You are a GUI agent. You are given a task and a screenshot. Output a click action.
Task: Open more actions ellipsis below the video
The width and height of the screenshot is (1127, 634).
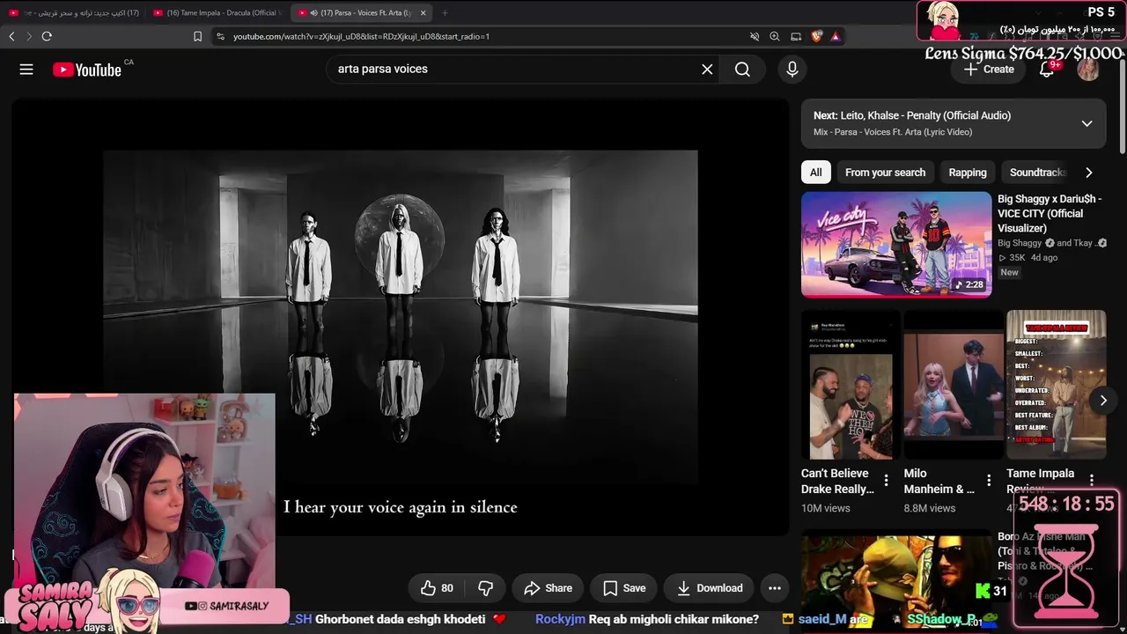coord(775,588)
